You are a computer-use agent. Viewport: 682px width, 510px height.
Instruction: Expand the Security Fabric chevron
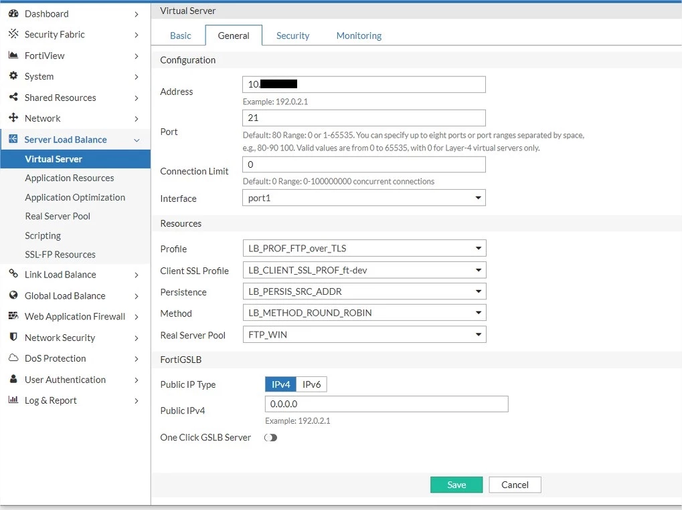pyautogui.click(x=137, y=35)
